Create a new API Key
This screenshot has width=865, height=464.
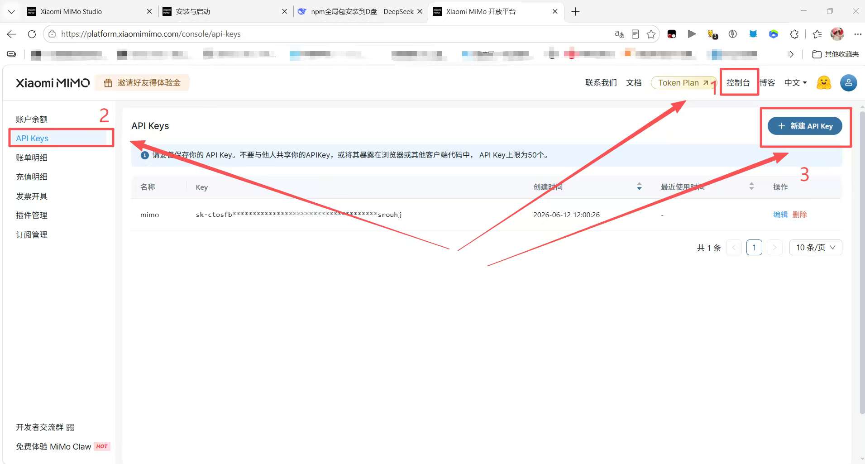pos(805,126)
